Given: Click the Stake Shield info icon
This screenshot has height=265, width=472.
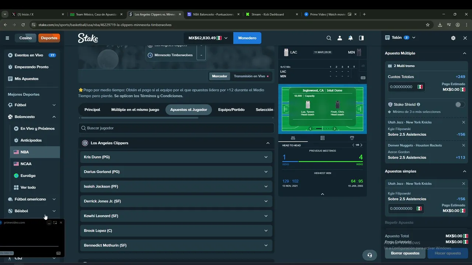Looking at the screenshot, I should click(418, 105).
